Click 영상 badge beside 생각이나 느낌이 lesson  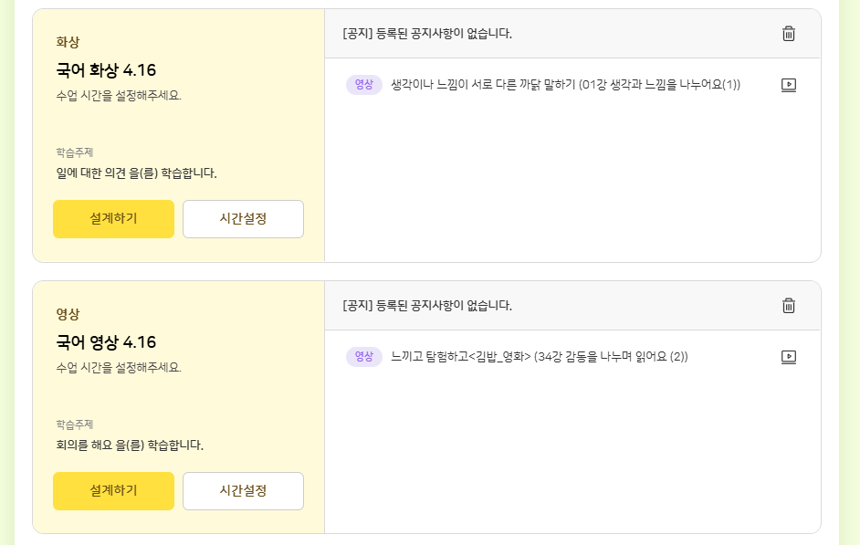coord(364,85)
